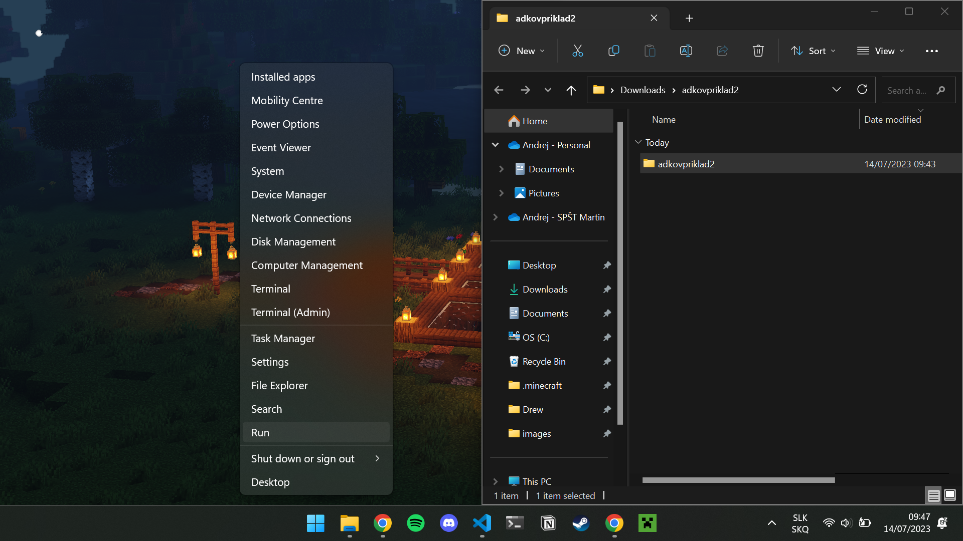Viewport: 963px width, 541px height.
Task: Click the Cut scissors icon in File Explorer
Action: click(578, 51)
